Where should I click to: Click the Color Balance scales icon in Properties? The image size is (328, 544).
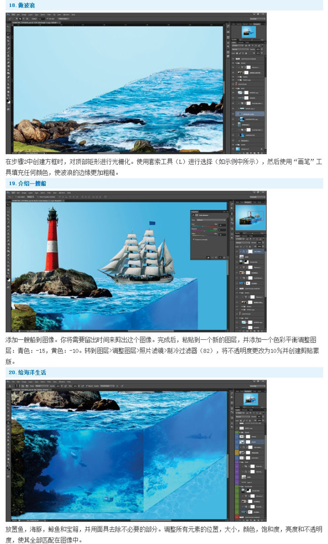tap(193, 215)
